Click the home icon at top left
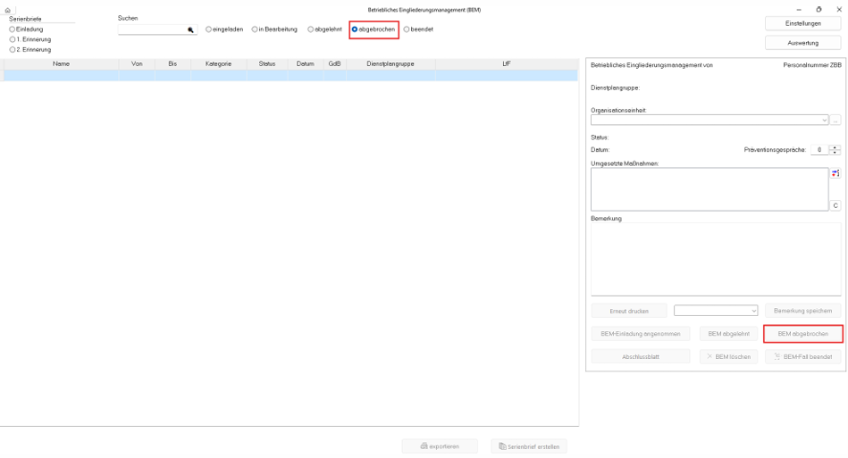 click(7, 10)
